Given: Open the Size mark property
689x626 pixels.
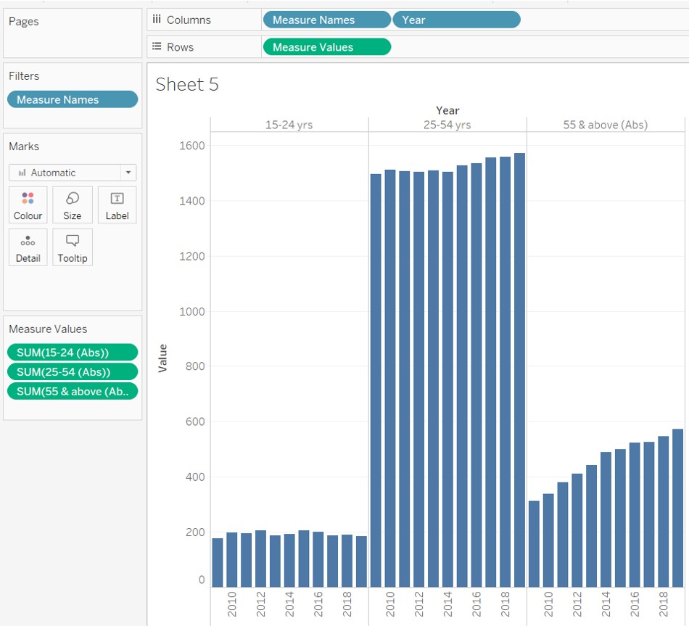Looking at the screenshot, I should tap(72, 205).
